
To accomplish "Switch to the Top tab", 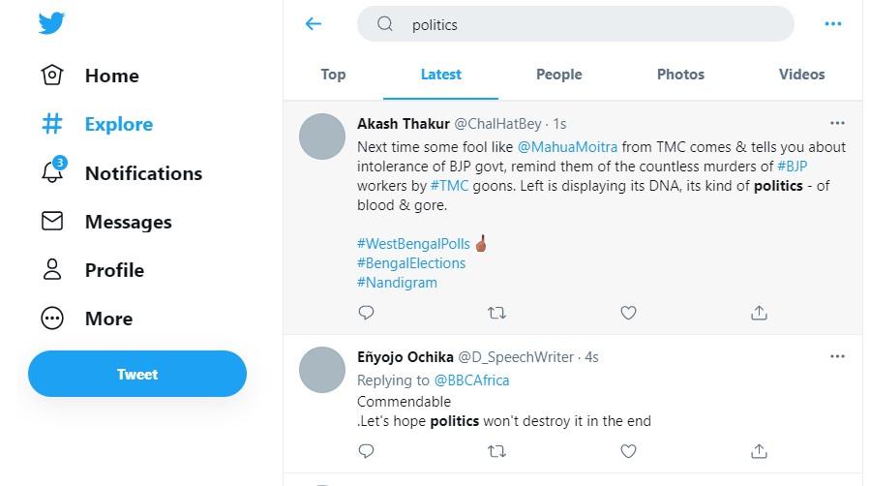I will pyautogui.click(x=333, y=75).
